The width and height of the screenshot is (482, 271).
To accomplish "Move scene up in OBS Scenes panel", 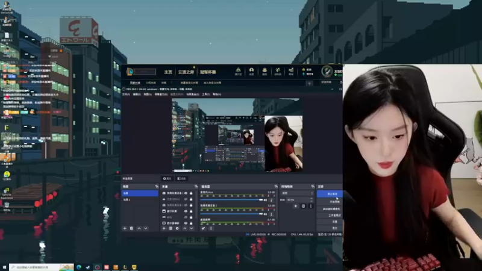I will pyautogui.click(x=139, y=228).
